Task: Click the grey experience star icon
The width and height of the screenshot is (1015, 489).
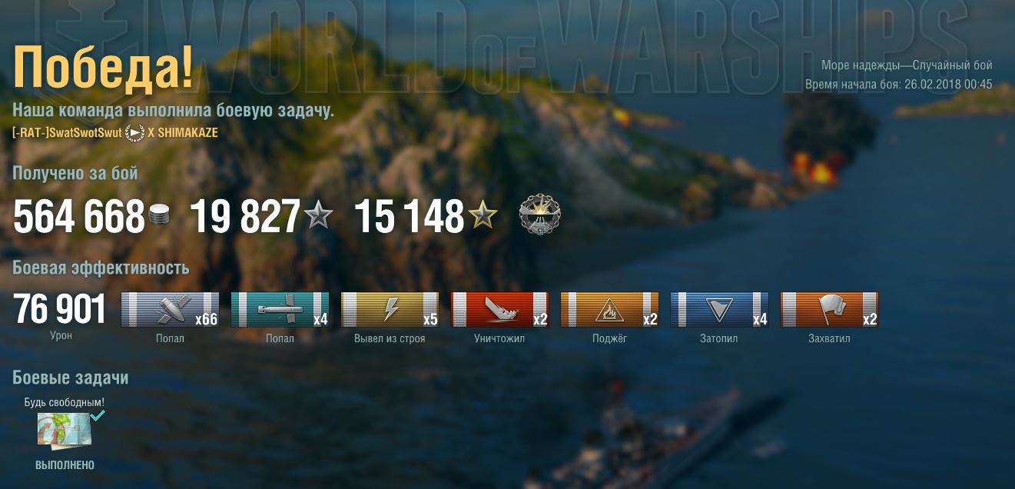Action: pyautogui.click(x=319, y=216)
